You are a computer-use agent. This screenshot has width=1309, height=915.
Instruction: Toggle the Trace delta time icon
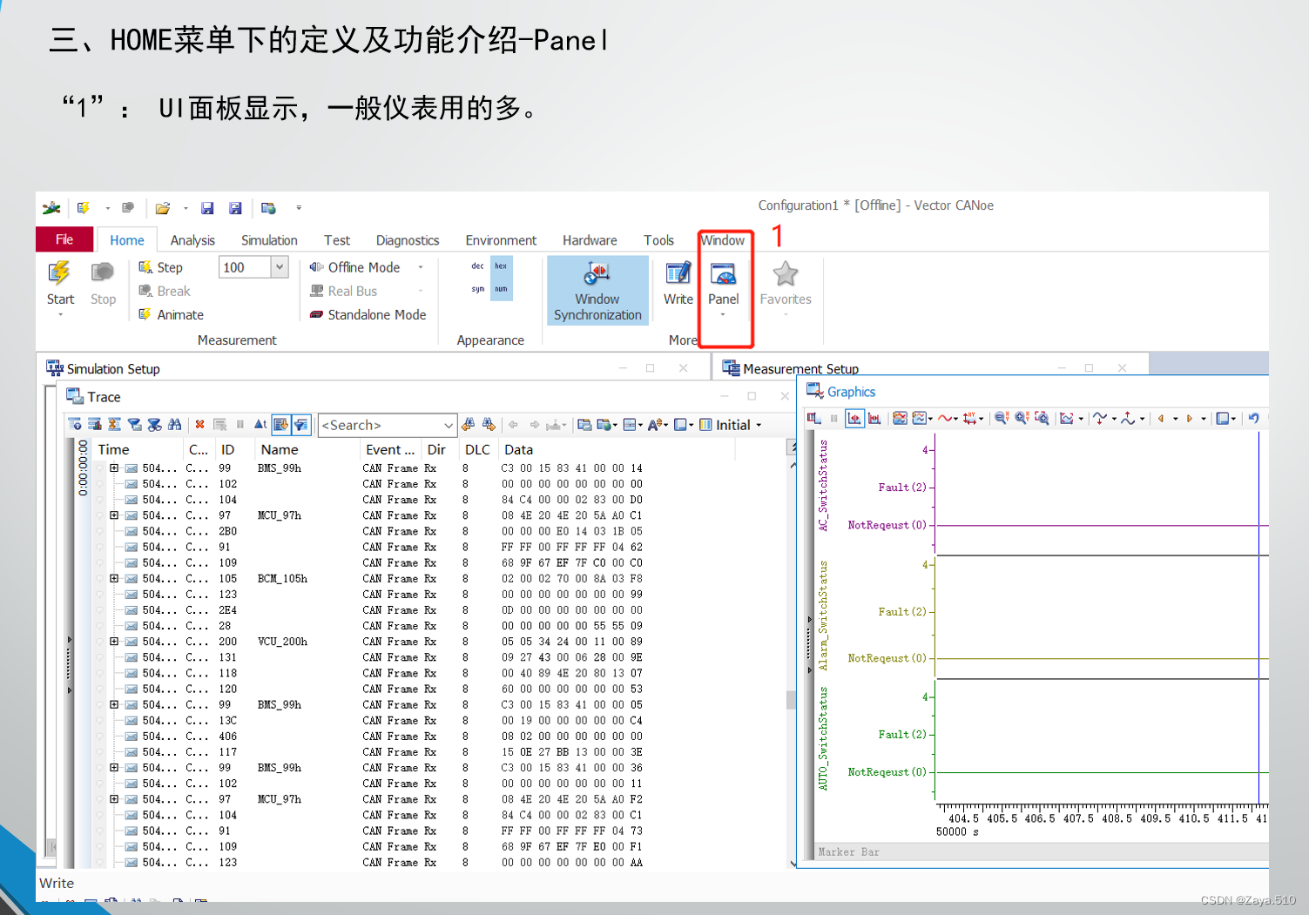(260, 424)
